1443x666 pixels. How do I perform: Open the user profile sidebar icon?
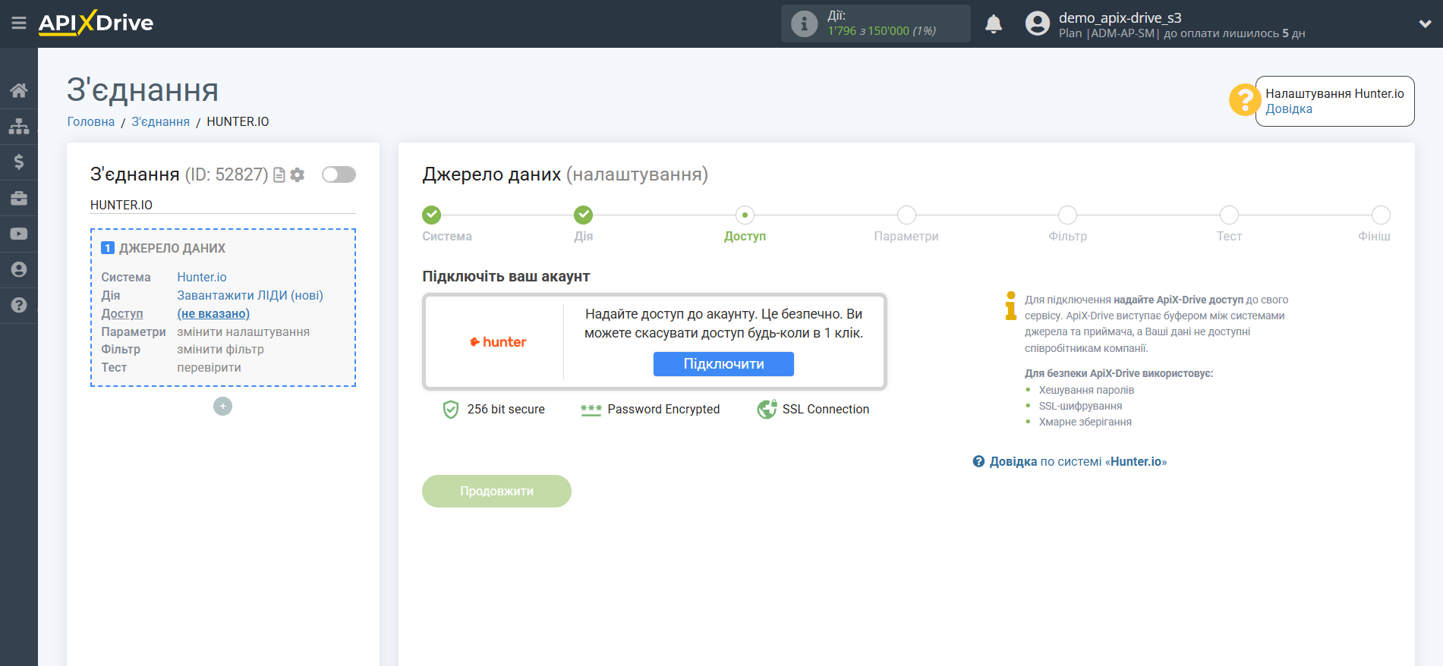click(19, 269)
